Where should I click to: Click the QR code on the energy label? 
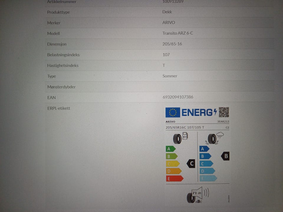coord(224,112)
